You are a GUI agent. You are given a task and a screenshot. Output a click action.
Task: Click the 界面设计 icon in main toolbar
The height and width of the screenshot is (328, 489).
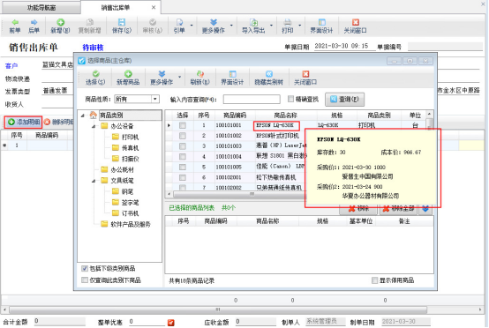[321, 22]
